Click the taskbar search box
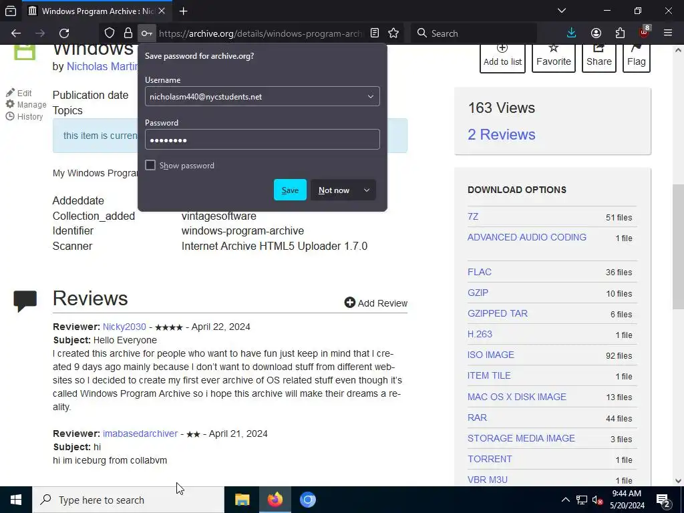 pos(128,500)
